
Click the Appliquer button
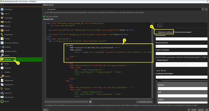(201, 110)
